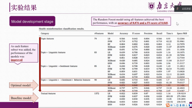Click the muted microphone icon in speaking overlay
Screen dimensions: 192x108
pos(177,9)
